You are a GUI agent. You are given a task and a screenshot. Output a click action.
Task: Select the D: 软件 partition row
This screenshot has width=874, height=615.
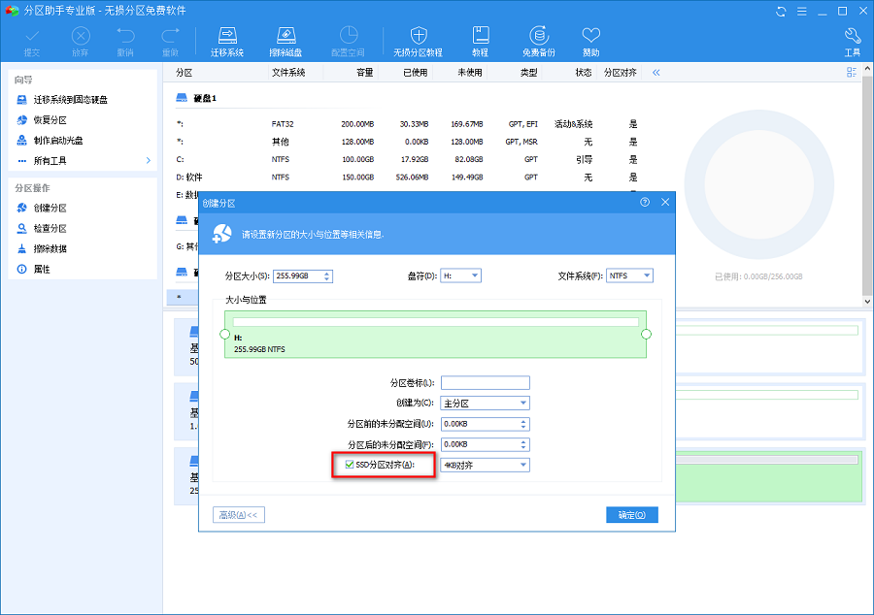coord(407,178)
